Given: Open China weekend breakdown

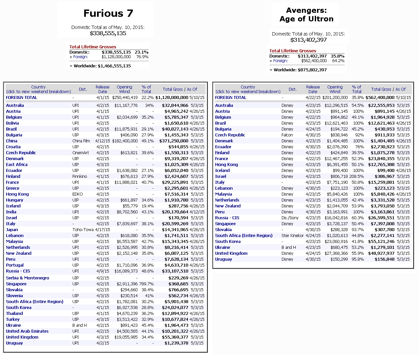Looking at the screenshot, I should [12, 141].
